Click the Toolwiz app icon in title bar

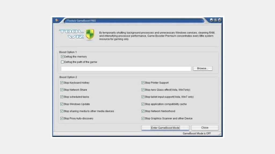coord(57,20)
